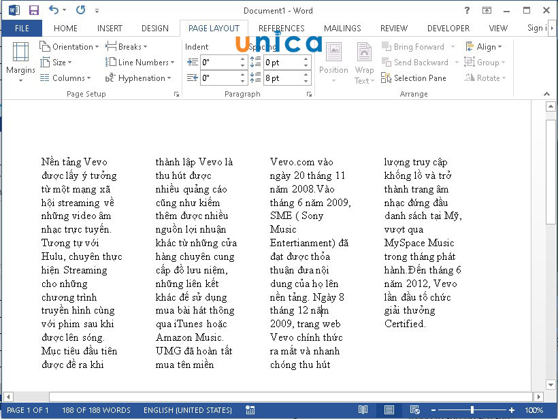Switch to the REVIEW tab
This screenshot has width=558, height=419.
point(394,28)
